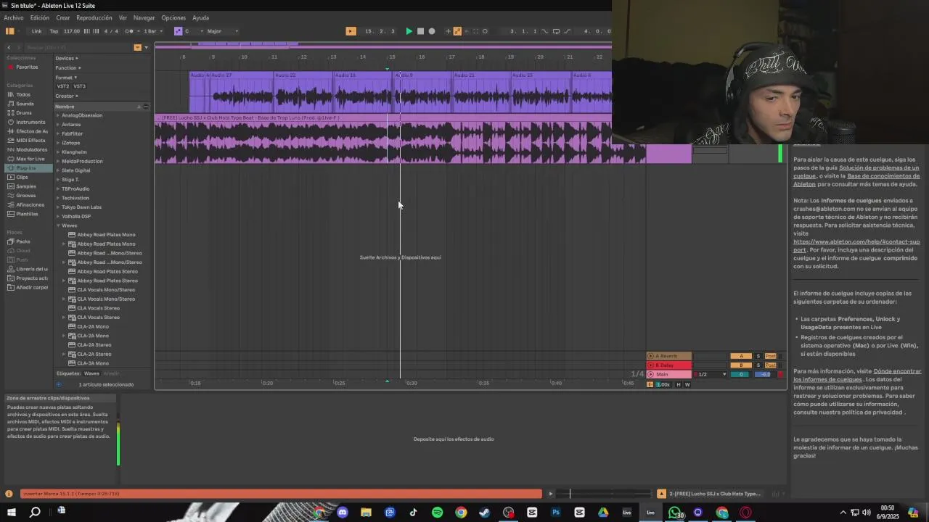Select Favoritos in Colecciones
929x522 pixels.
pyautogui.click(x=27, y=67)
